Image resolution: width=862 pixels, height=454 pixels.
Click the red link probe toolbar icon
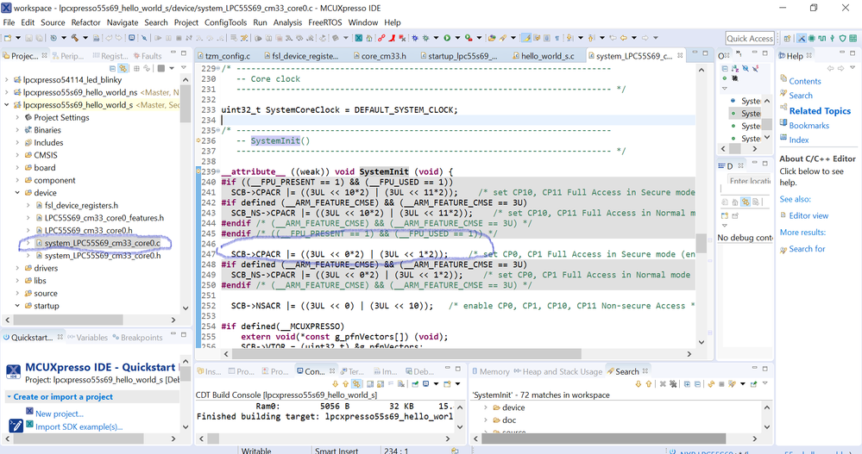(x=381, y=38)
